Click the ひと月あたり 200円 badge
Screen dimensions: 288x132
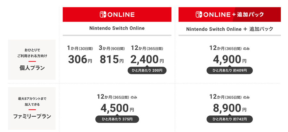coord(147,70)
